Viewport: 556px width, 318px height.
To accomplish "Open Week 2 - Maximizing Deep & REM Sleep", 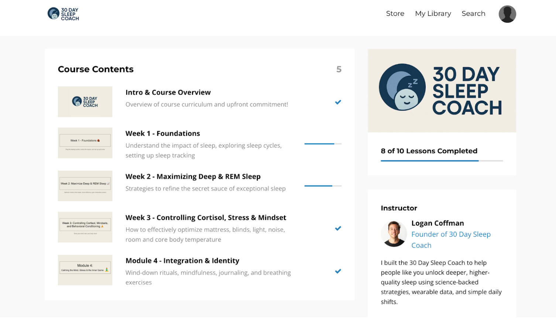I will [x=193, y=177].
